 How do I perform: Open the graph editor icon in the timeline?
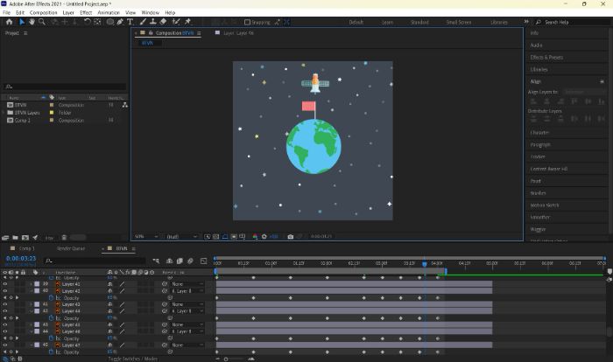[x=203, y=261]
